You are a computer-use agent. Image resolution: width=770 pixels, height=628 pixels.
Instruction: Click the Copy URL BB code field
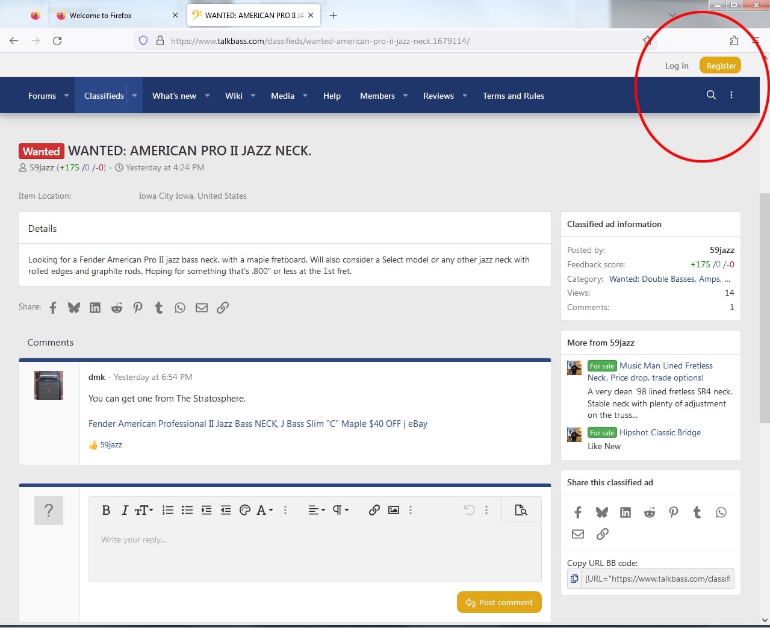[657, 579]
